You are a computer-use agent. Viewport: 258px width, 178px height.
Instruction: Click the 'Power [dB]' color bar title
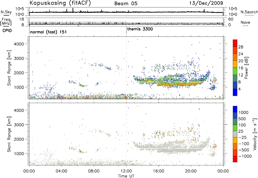(246, 68)
